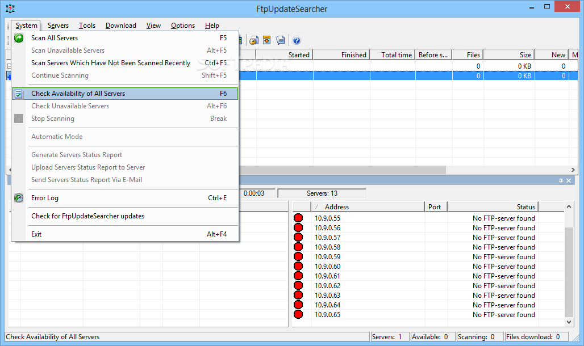Click red status icon for 10.9.0.63
The image size is (584, 346).
tap(298, 296)
